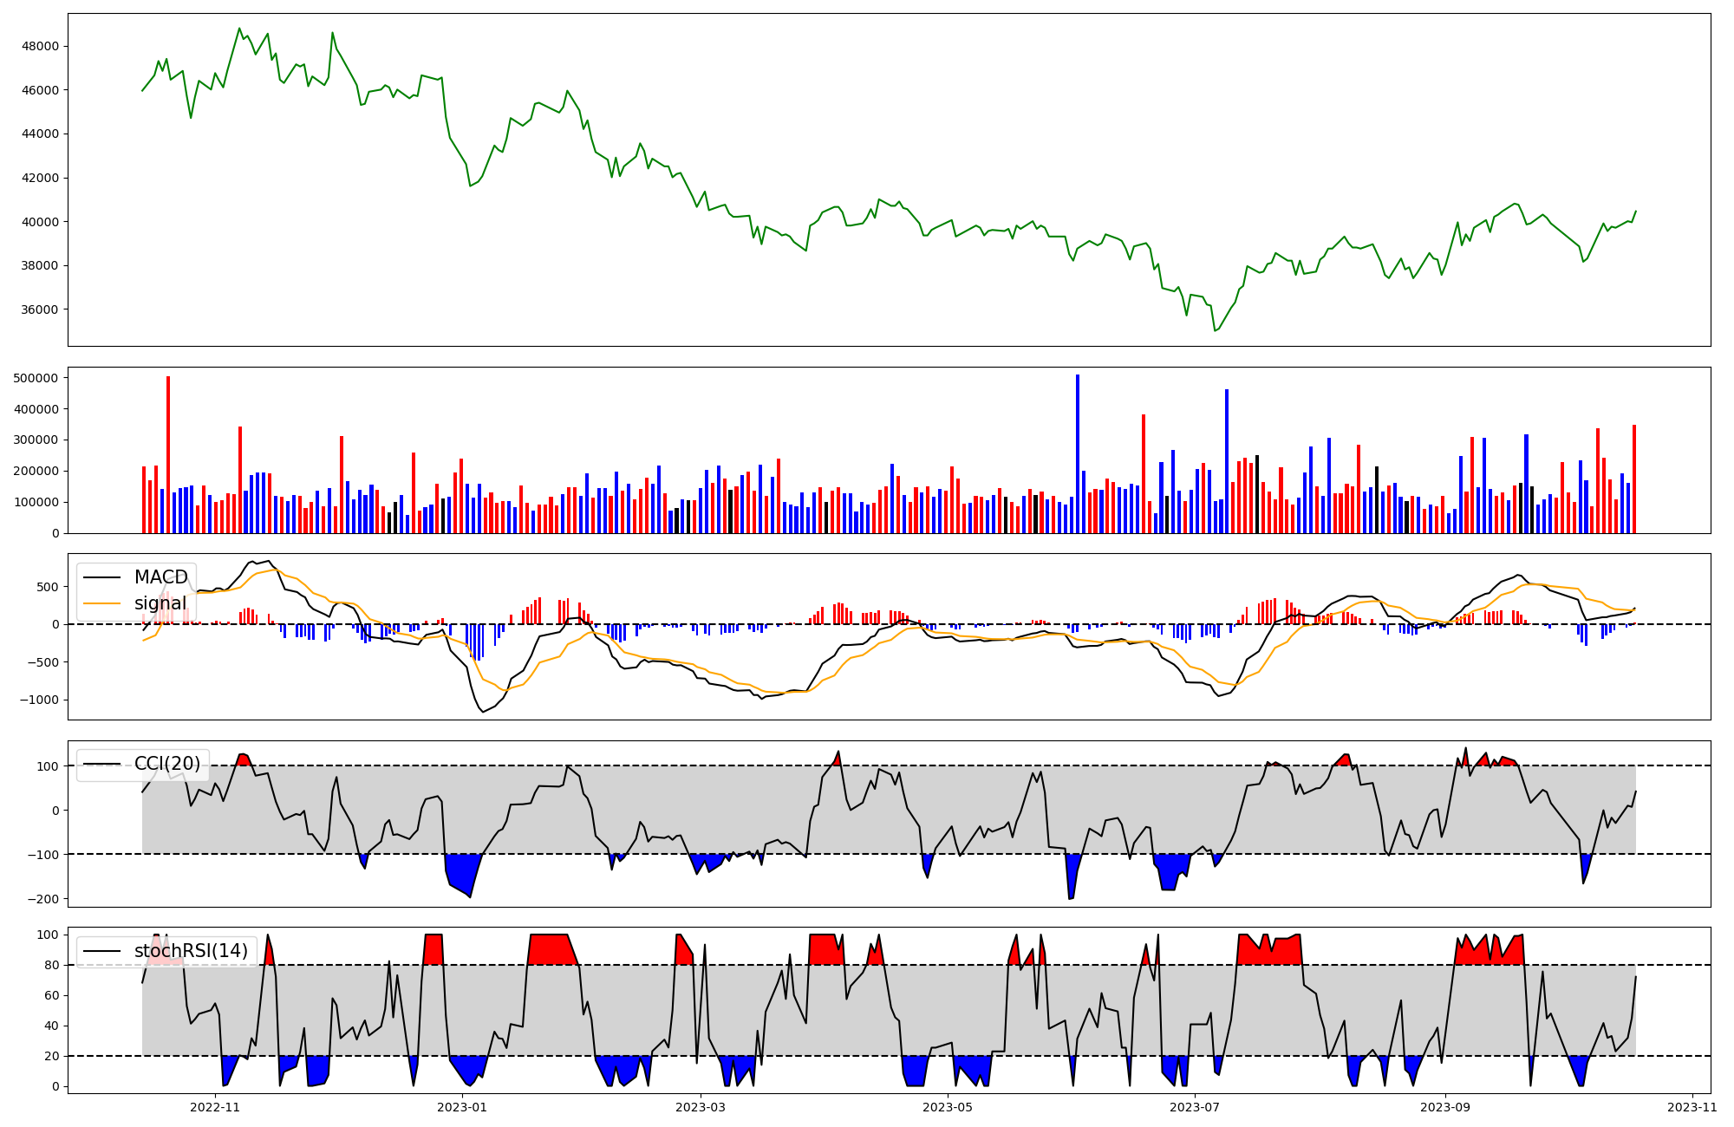Click the 2023-09 x-axis date label
Viewport: 1734px width, 1127px height.
[1446, 1106]
